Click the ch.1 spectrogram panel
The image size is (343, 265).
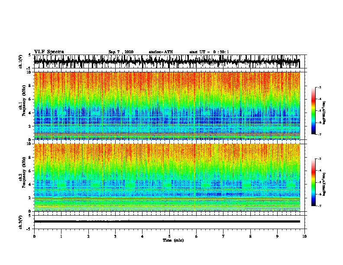point(167,106)
